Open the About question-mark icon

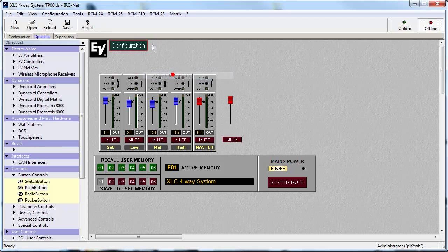87,22
